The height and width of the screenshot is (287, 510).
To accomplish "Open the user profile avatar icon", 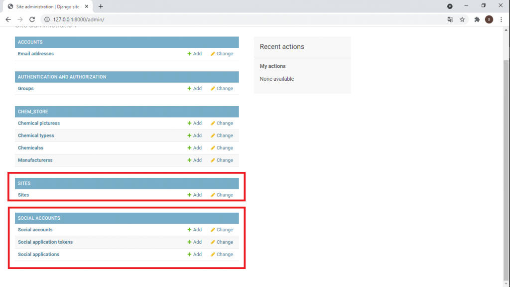I will pyautogui.click(x=489, y=19).
